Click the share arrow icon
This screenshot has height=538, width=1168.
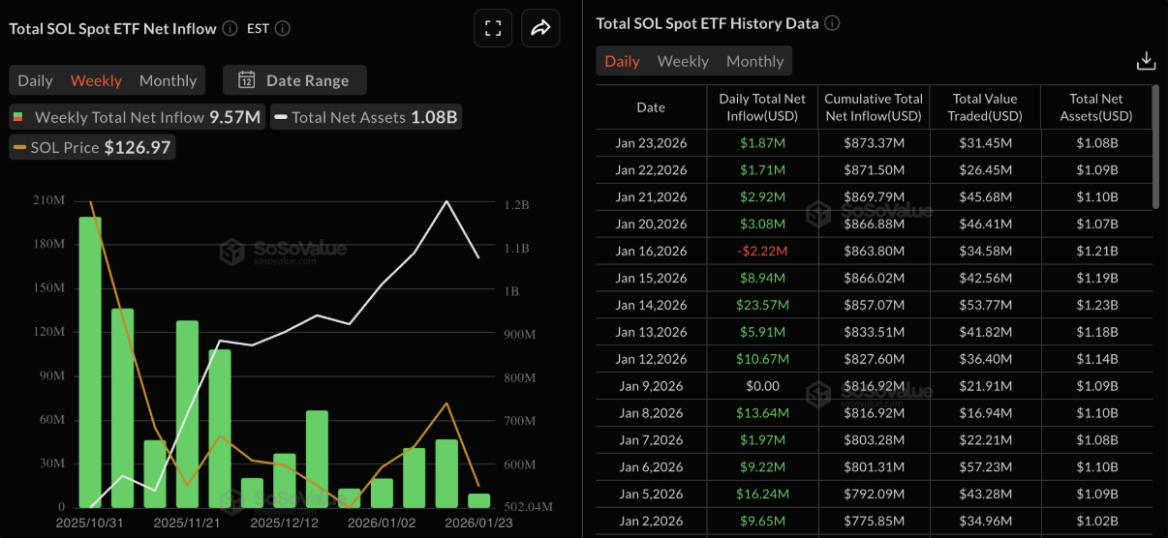click(x=540, y=28)
